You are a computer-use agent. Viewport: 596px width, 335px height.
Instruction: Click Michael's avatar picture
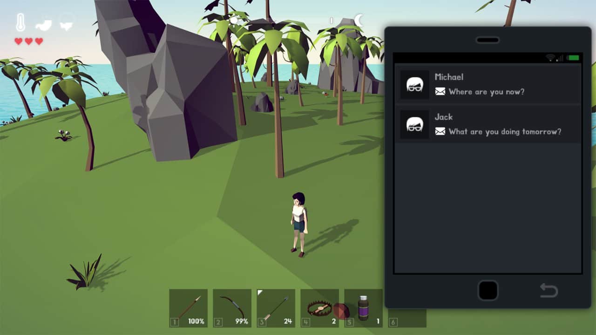coord(414,85)
